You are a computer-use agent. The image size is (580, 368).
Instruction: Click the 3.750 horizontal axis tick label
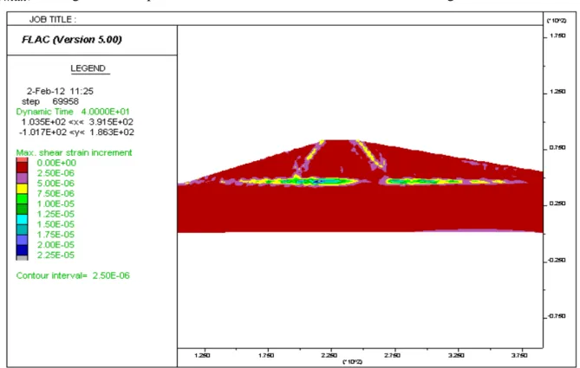pos(519,355)
